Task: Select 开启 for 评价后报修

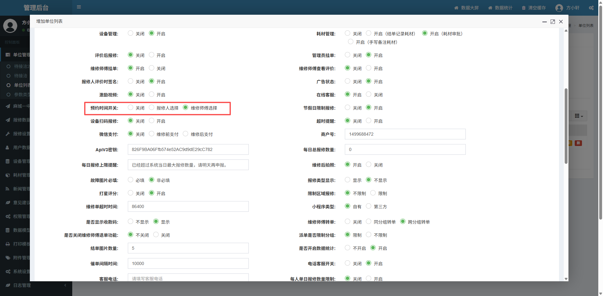Action: click(x=152, y=55)
